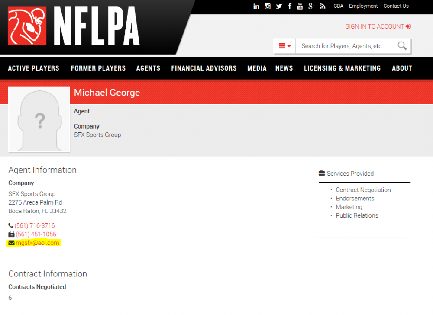The image size is (433, 315).
Task: Open the Facebook icon in header
Action: (x=290, y=6)
